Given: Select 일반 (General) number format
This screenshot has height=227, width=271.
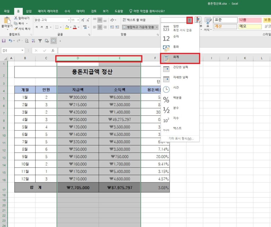Looking at the screenshot, I should click(x=180, y=28).
